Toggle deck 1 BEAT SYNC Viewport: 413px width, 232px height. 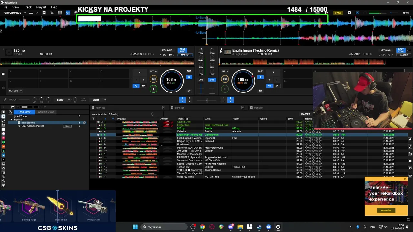tap(182, 51)
